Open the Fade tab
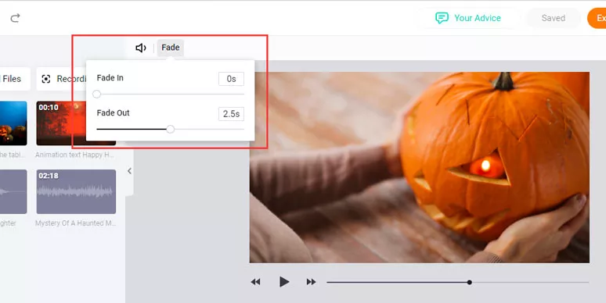The image size is (606, 303). [x=171, y=48]
